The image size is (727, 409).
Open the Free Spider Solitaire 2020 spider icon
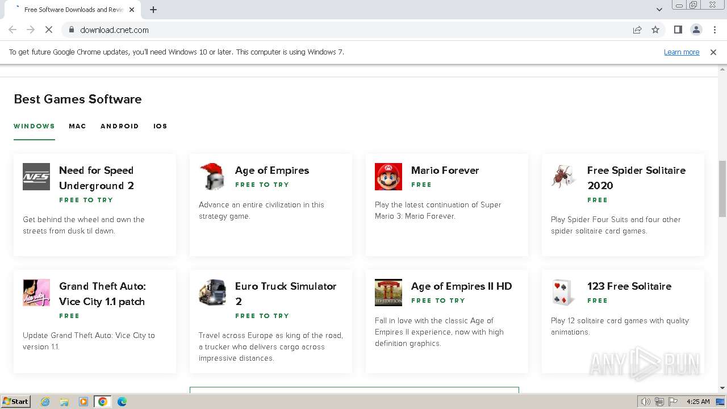565,177
